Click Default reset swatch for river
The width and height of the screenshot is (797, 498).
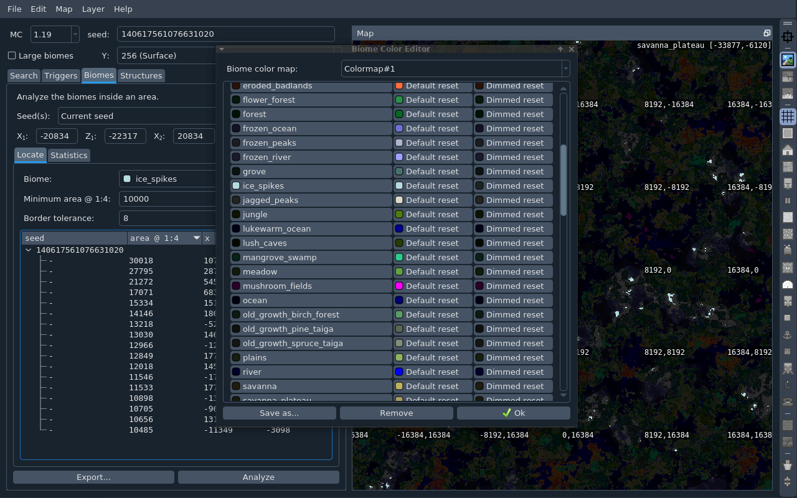[433, 372]
